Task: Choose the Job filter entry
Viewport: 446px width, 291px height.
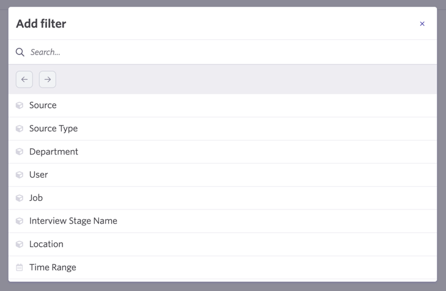Action: click(x=223, y=198)
